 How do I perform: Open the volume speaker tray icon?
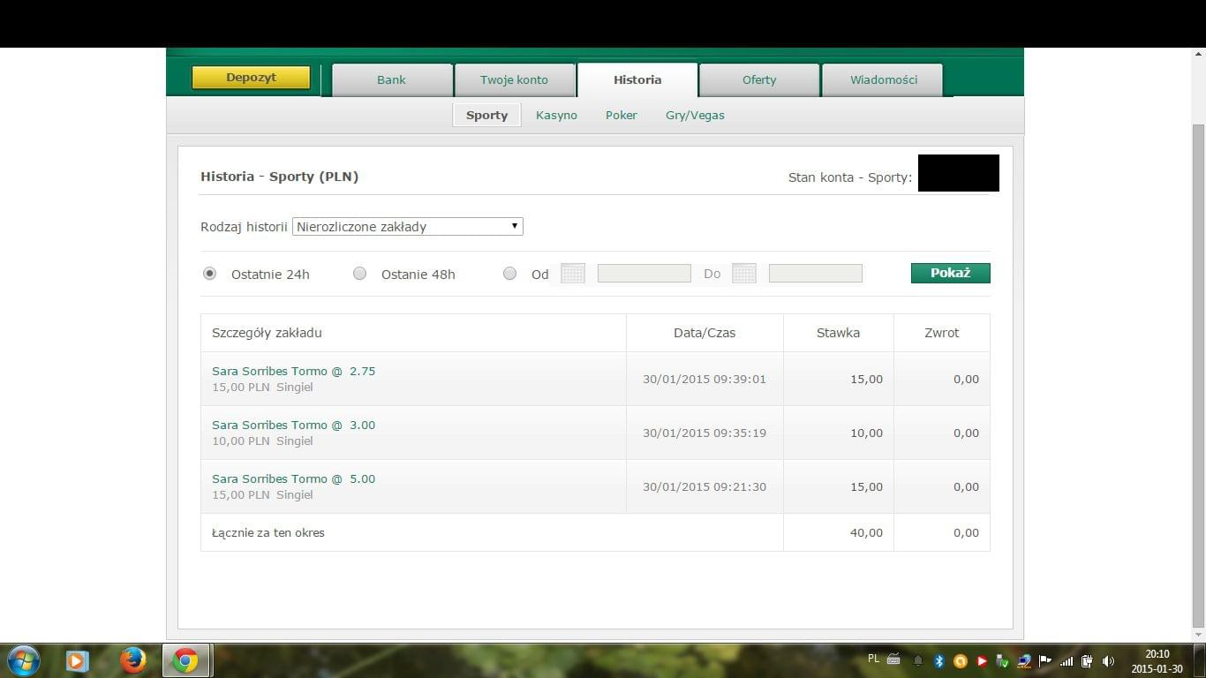(x=1108, y=660)
